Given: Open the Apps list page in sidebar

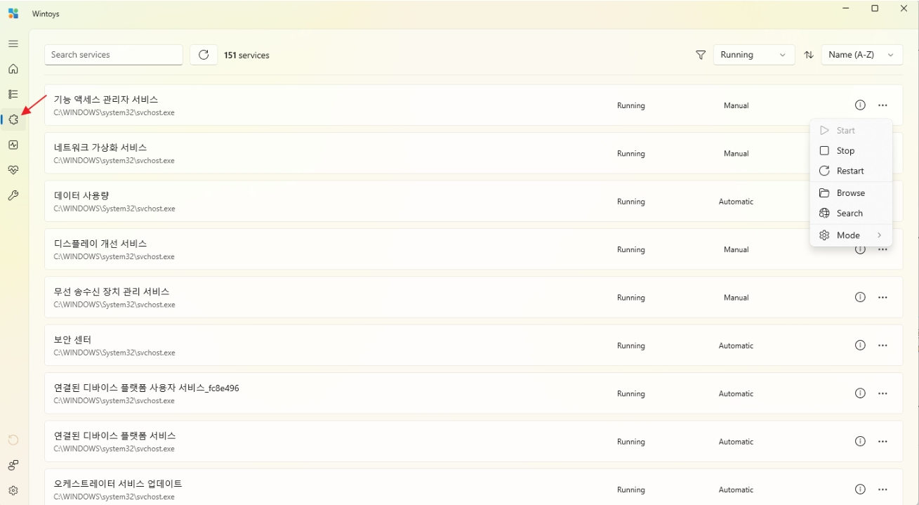Looking at the screenshot, I should pyautogui.click(x=13, y=94).
